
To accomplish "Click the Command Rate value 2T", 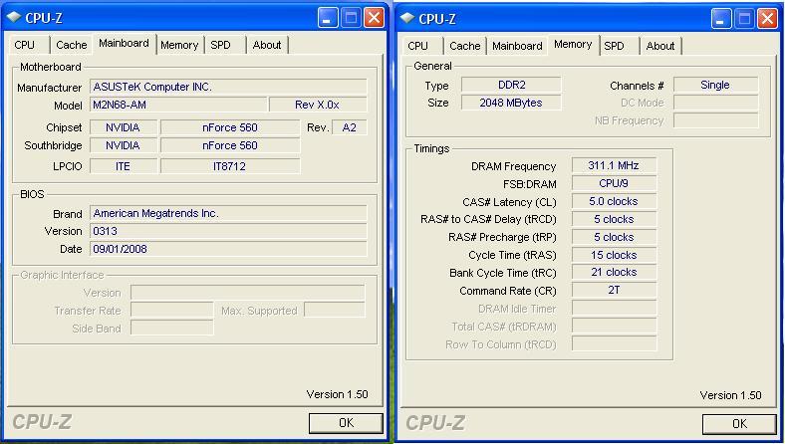I will click(x=614, y=291).
